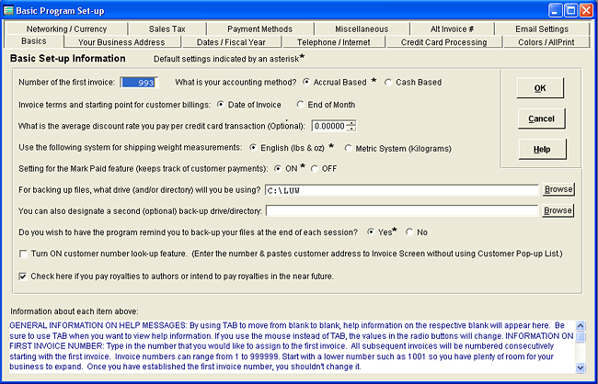Screen dimensions: 598x384
Task: Browse for second optional back-up directory
Action: (x=558, y=210)
